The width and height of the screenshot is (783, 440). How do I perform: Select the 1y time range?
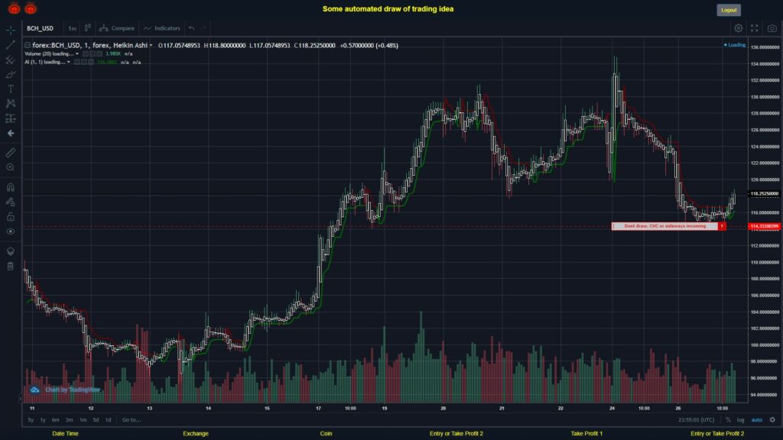click(x=43, y=420)
